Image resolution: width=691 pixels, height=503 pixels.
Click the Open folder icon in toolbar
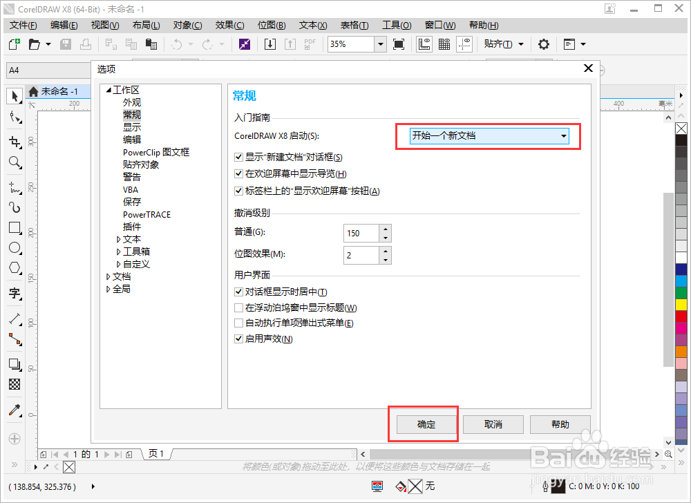click(35, 44)
